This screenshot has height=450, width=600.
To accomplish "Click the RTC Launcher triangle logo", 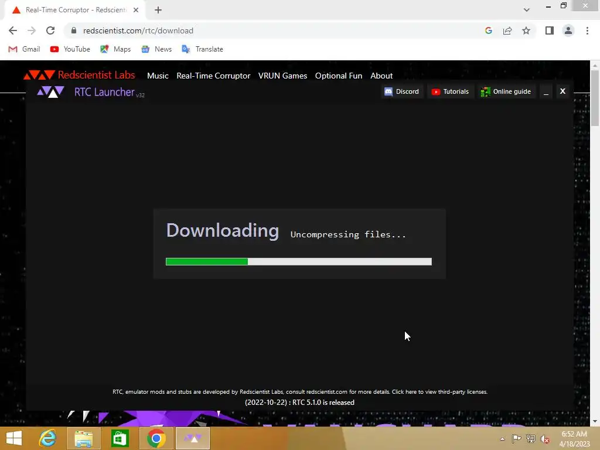I will (50, 92).
